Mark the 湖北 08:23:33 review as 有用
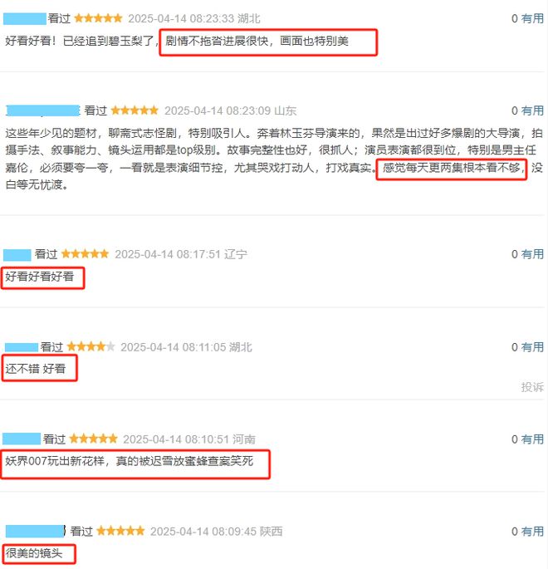Screen dimensions: 548x569 point(532,18)
